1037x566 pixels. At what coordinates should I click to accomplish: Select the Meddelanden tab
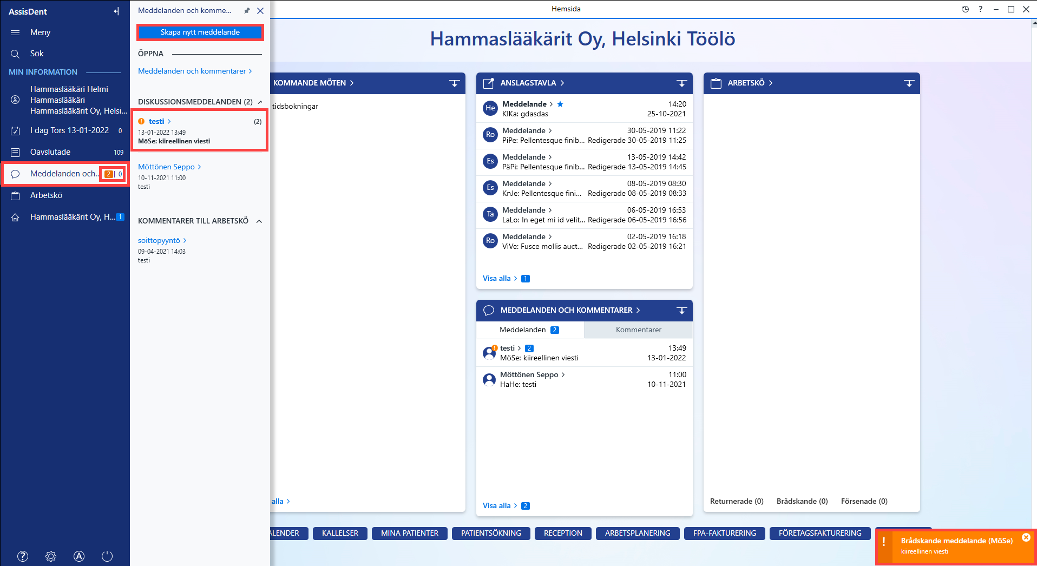point(530,330)
